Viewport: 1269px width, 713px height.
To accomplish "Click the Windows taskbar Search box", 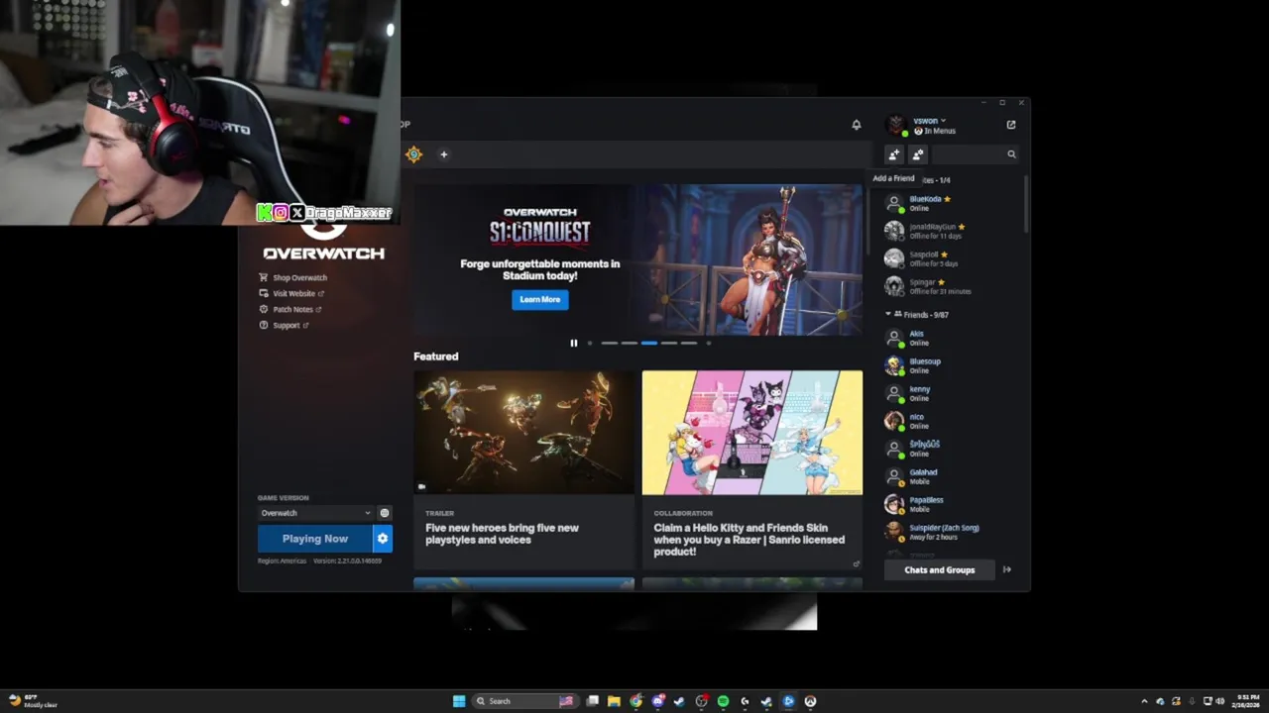I will pyautogui.click(x=523, y=701).
